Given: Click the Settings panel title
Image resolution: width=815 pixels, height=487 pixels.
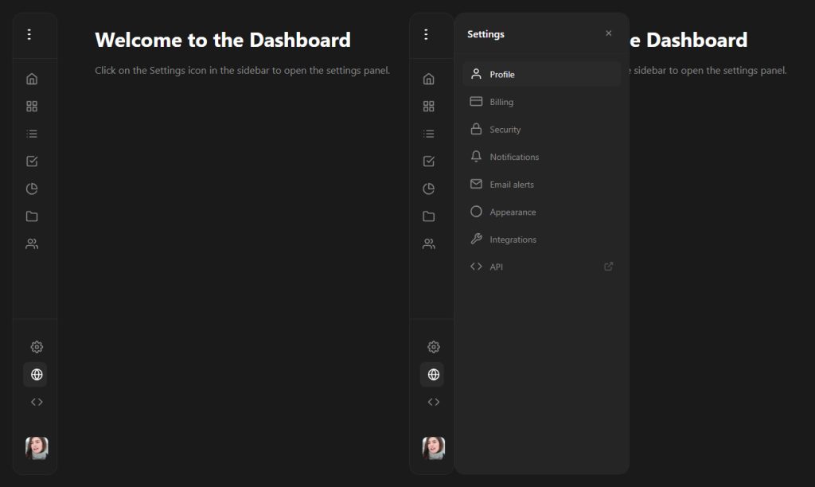Looking at the screenshot, I should point(485,34).
